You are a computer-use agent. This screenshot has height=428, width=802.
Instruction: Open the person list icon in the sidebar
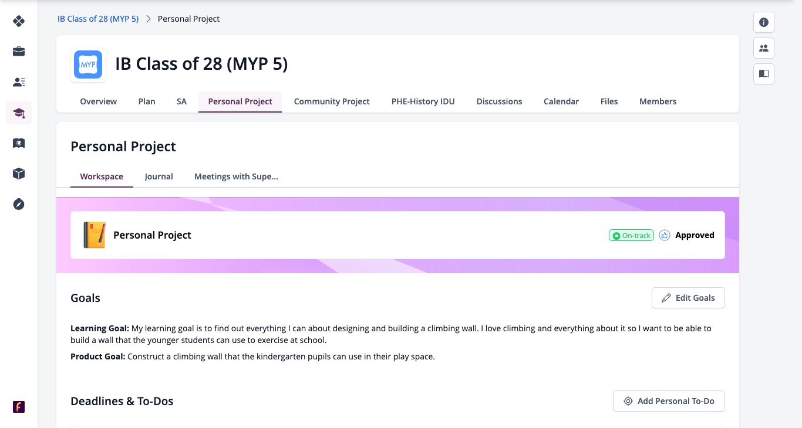pyautogui.click(x=19, y=82)
